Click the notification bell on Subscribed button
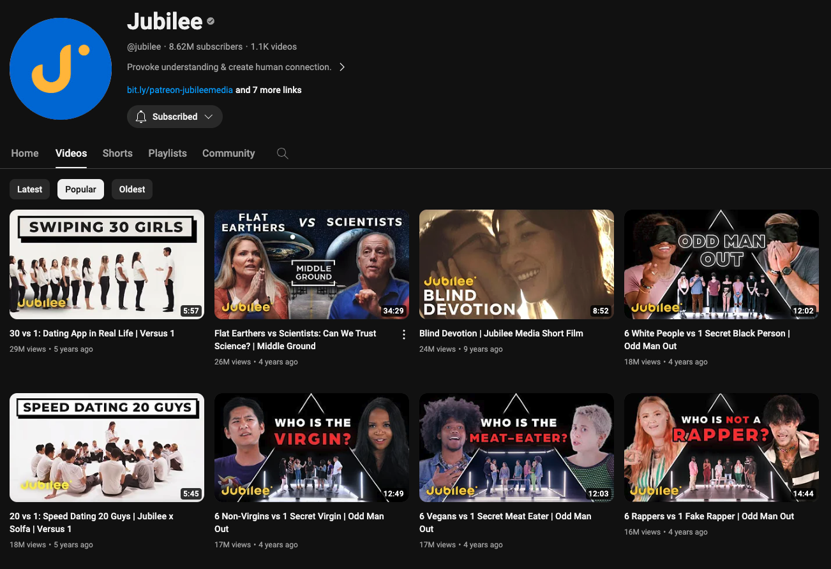This screenshot has height=569, width=831. tap(141, 116)
